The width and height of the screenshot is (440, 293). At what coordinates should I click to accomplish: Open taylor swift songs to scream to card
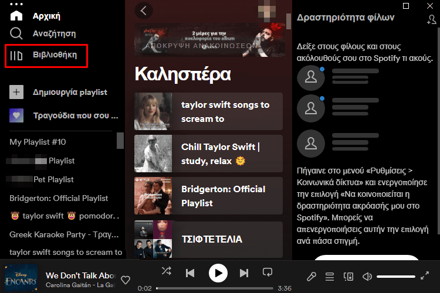[208, 111]
